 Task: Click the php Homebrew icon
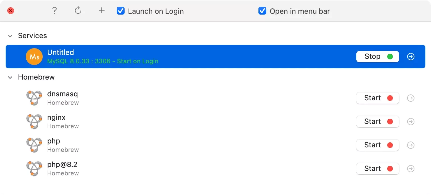(34, 145)
